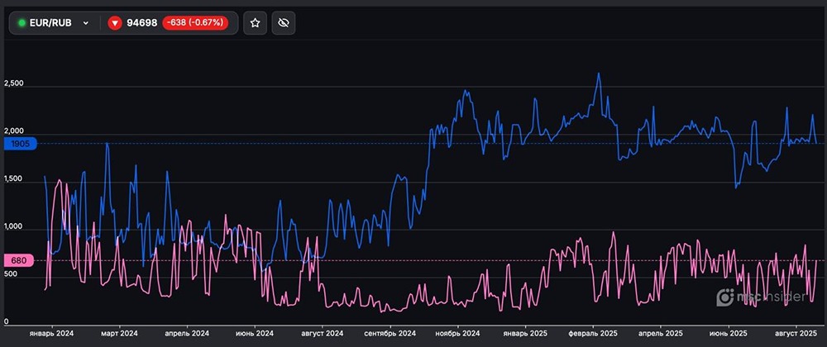Click the ноябрь 2024 date label
The image size is (827, 347).
pos(458,334)
